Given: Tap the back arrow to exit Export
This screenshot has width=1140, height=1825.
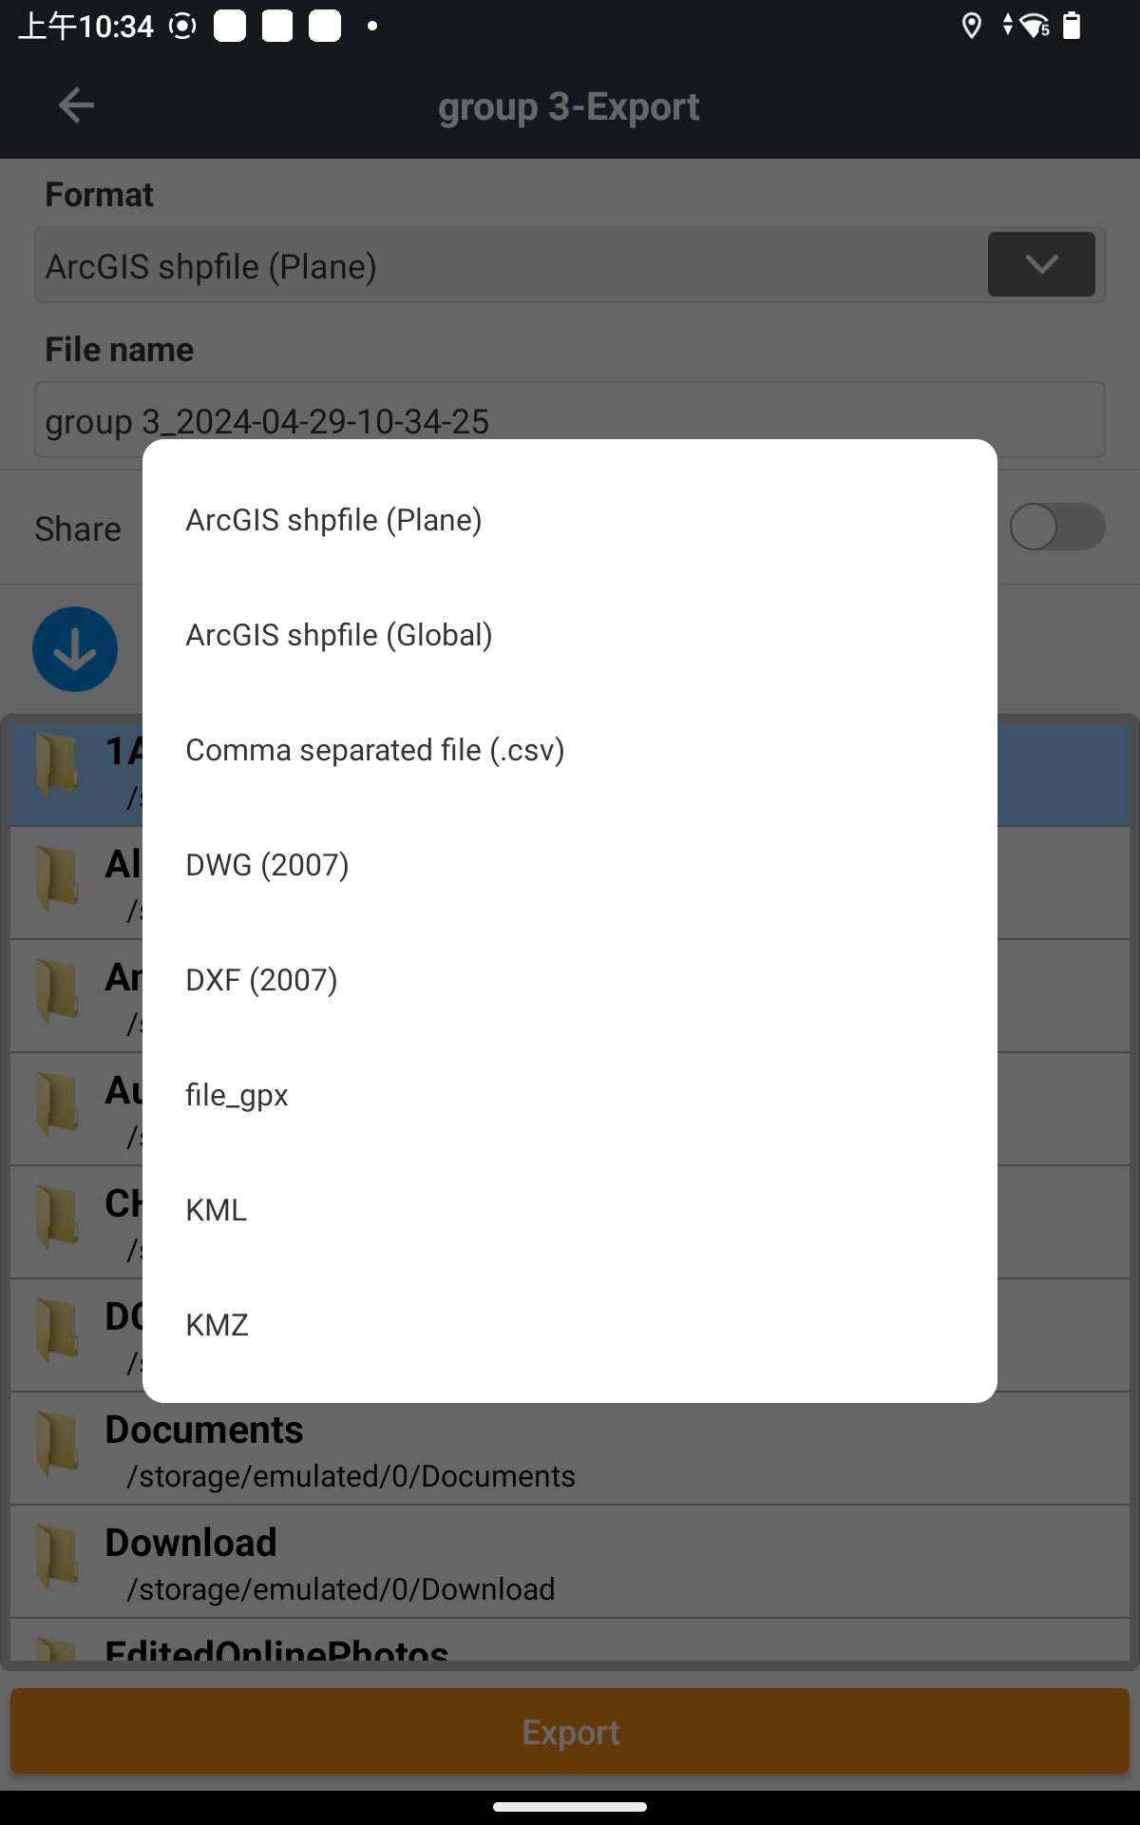Looking at the screenshot, I should [x=75, y=106].
